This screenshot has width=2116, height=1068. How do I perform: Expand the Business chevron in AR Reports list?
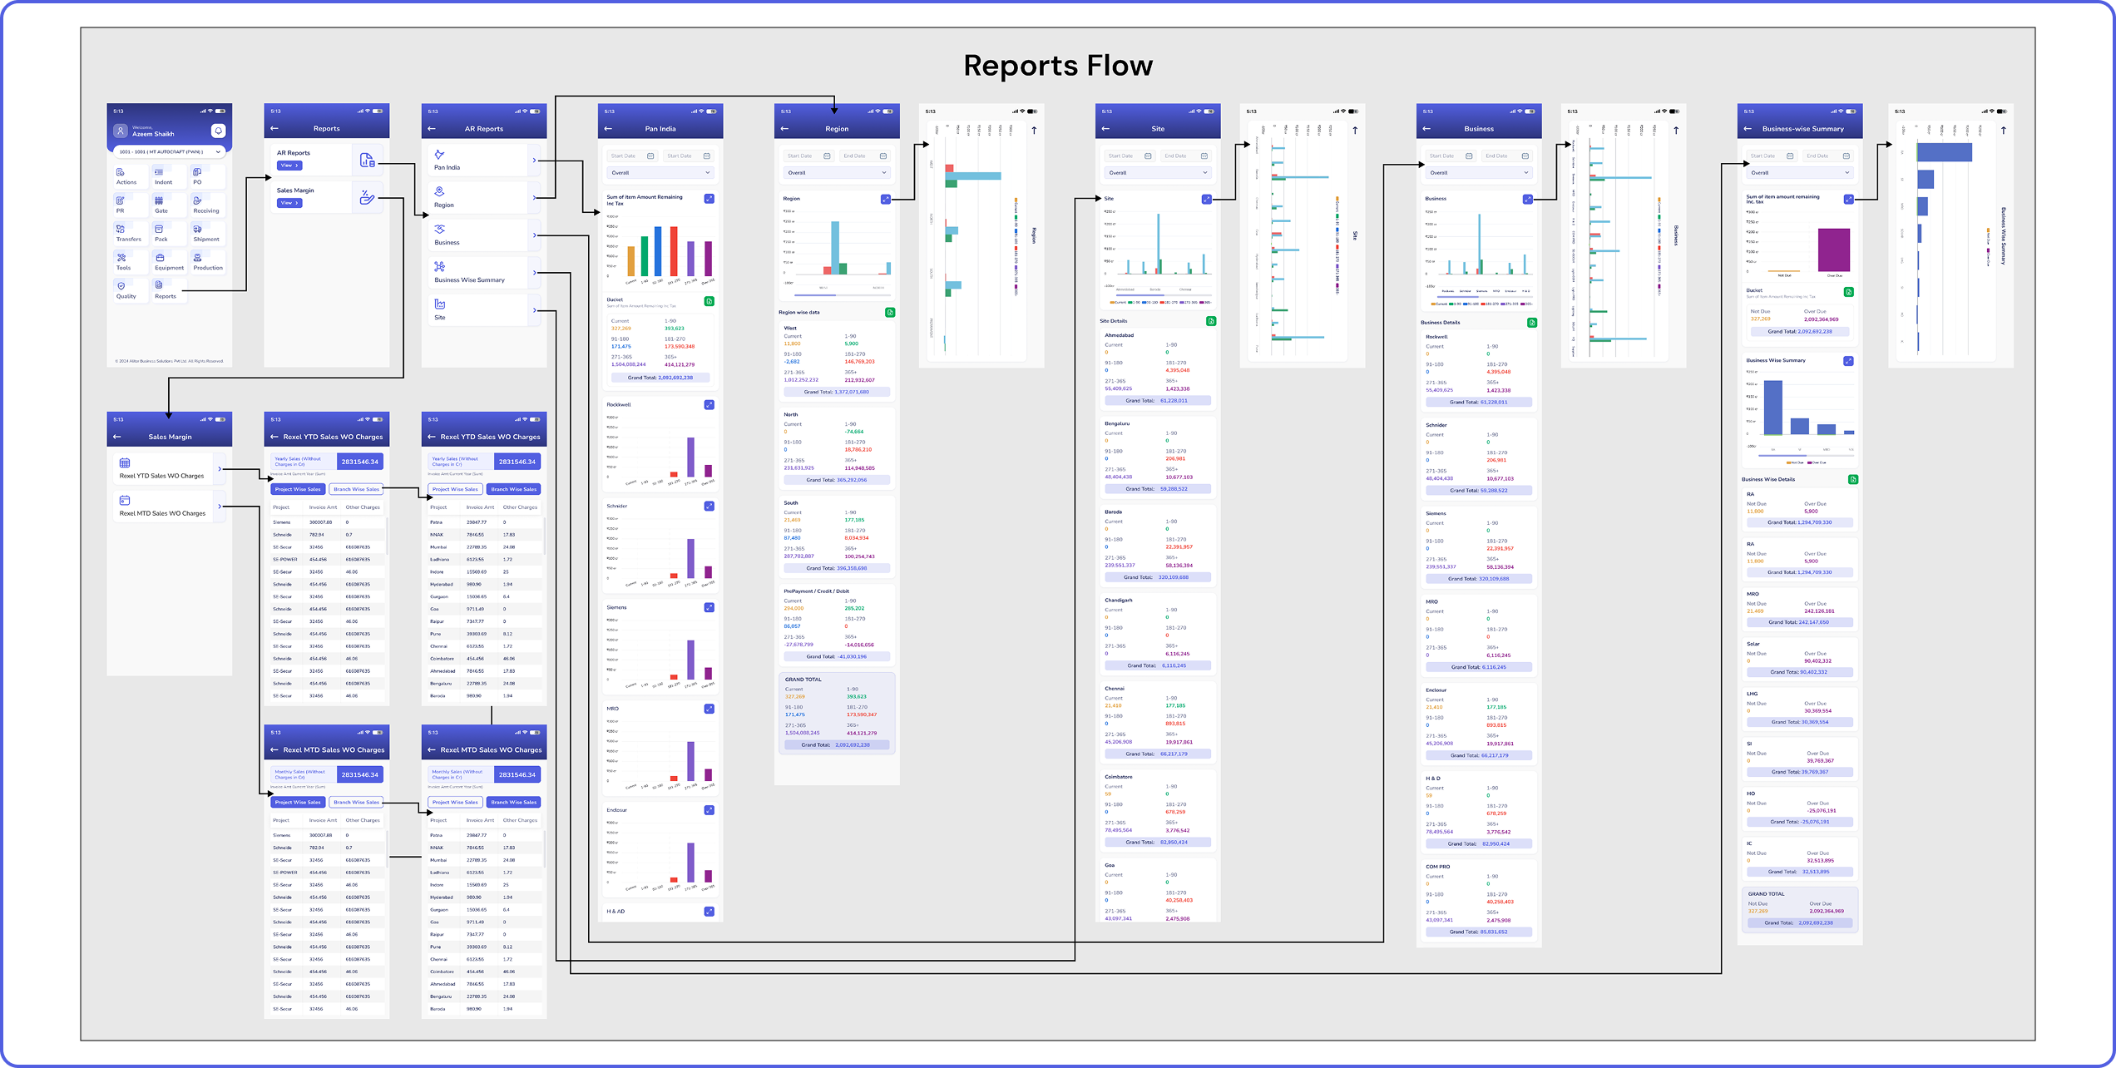click(x=535, y=235)
